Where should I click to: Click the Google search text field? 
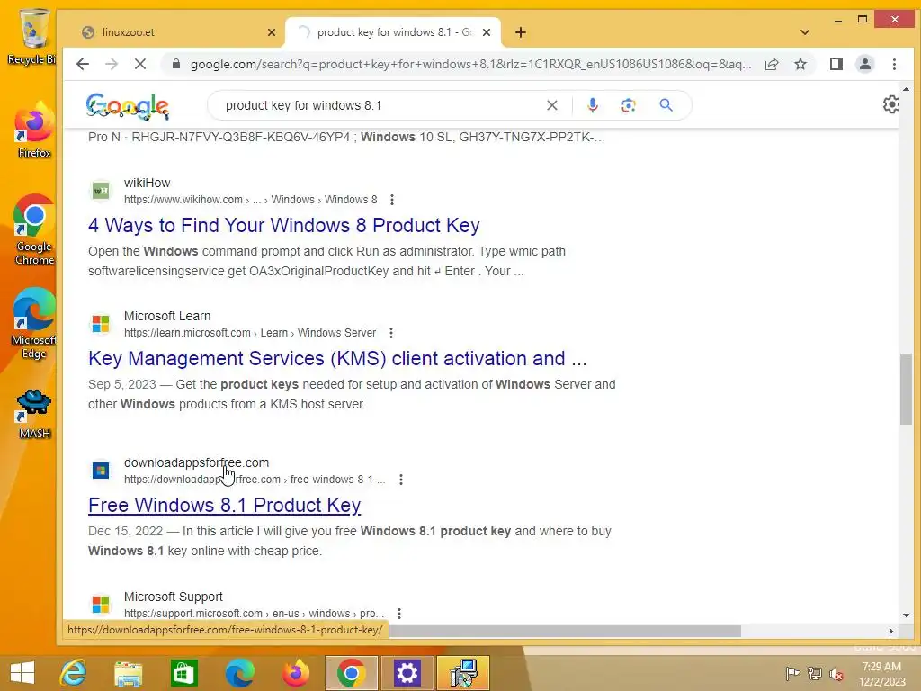(381, 105)
